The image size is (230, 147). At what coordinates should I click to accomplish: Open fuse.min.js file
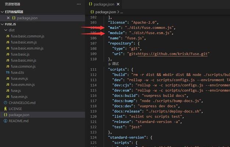(19, 97)
